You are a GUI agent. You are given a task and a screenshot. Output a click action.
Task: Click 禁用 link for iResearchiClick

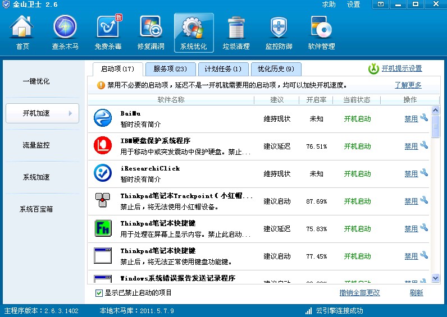[411, 174]
